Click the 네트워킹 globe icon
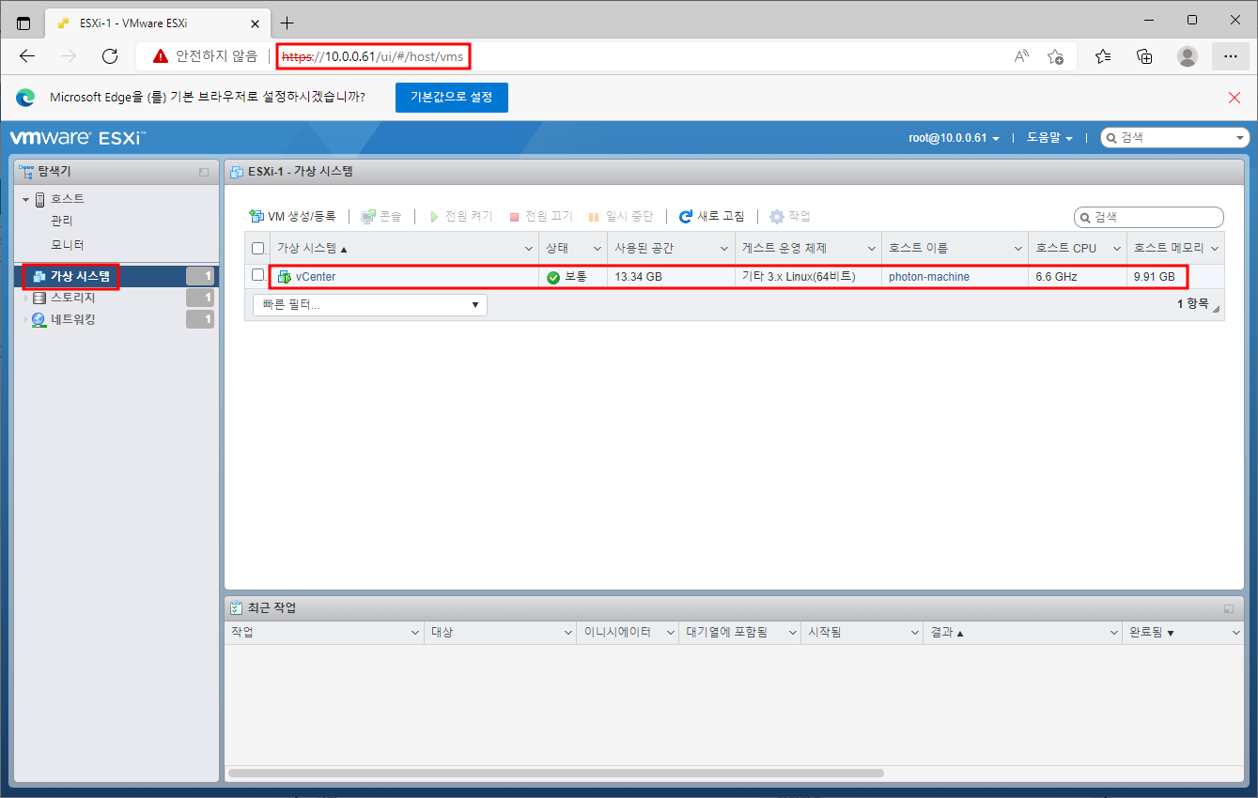This screenshot has height=798, width=1258. pyautogui.click(x=39, y=319)
